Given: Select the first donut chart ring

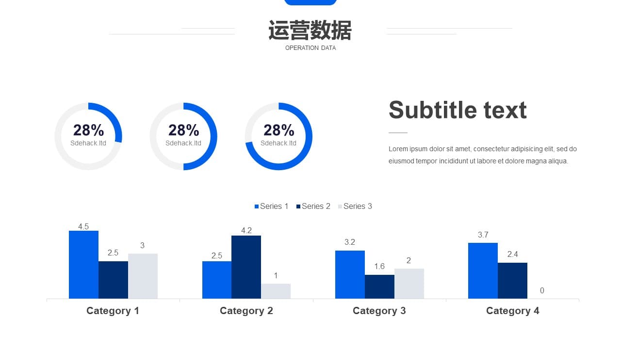Looking at the screenshot, I should click(88, 136).
